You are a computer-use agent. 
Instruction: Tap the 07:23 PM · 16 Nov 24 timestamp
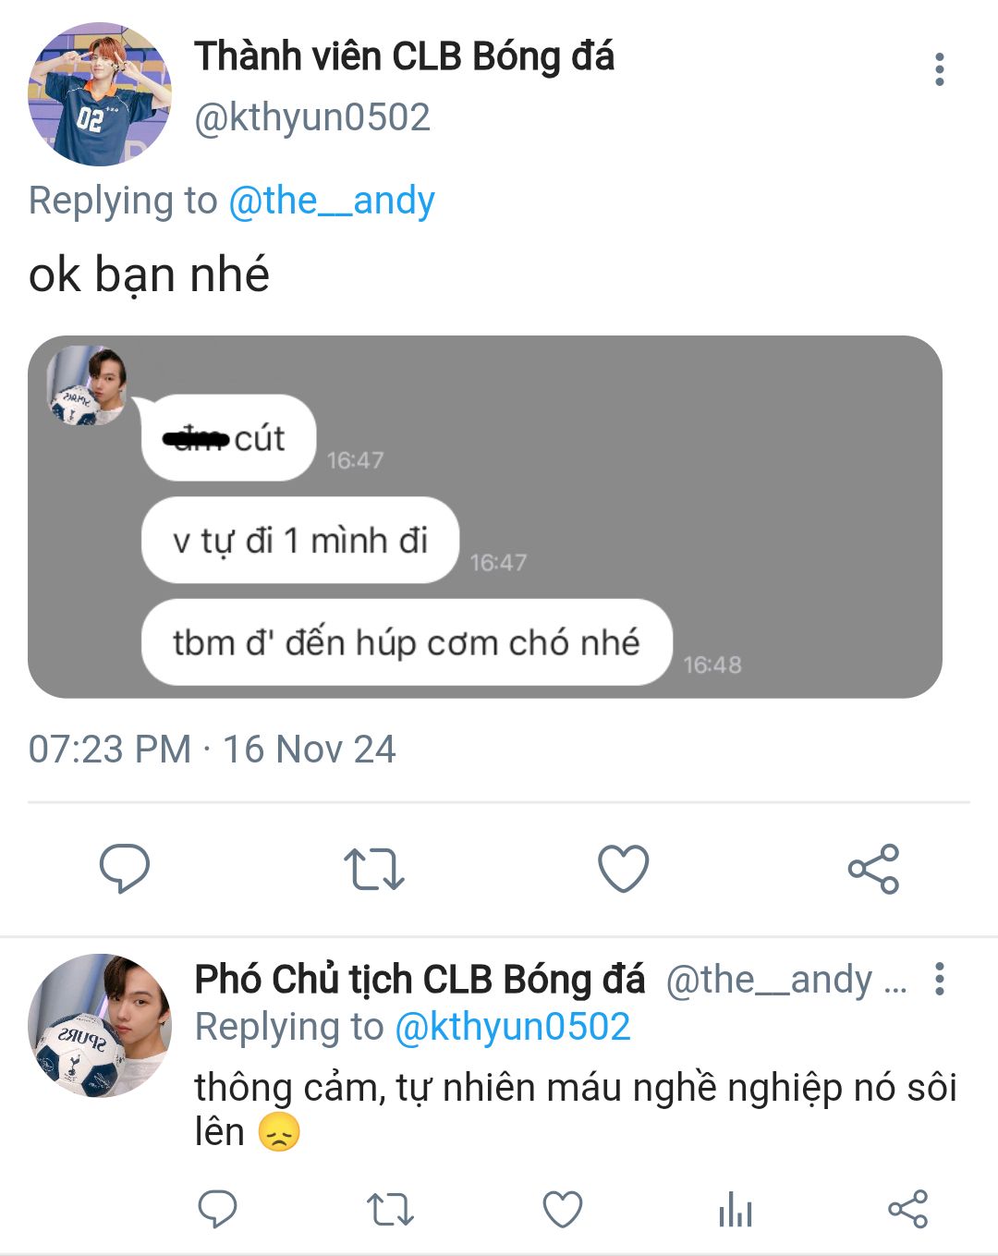point(212,749)
